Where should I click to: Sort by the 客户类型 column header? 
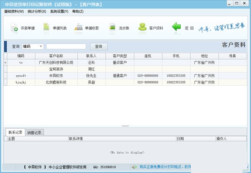click(120, 56)
